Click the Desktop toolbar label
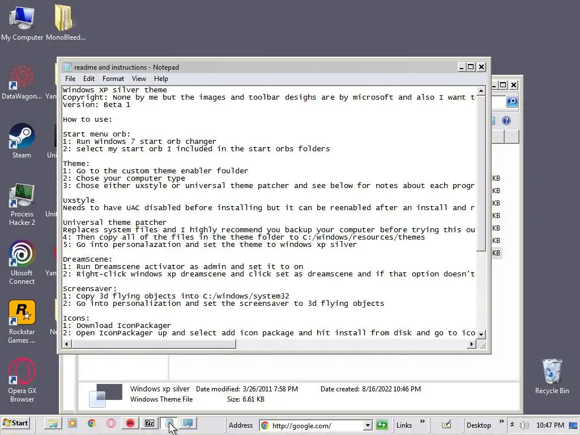The image size is (580, 435). (x=479, y=425)
